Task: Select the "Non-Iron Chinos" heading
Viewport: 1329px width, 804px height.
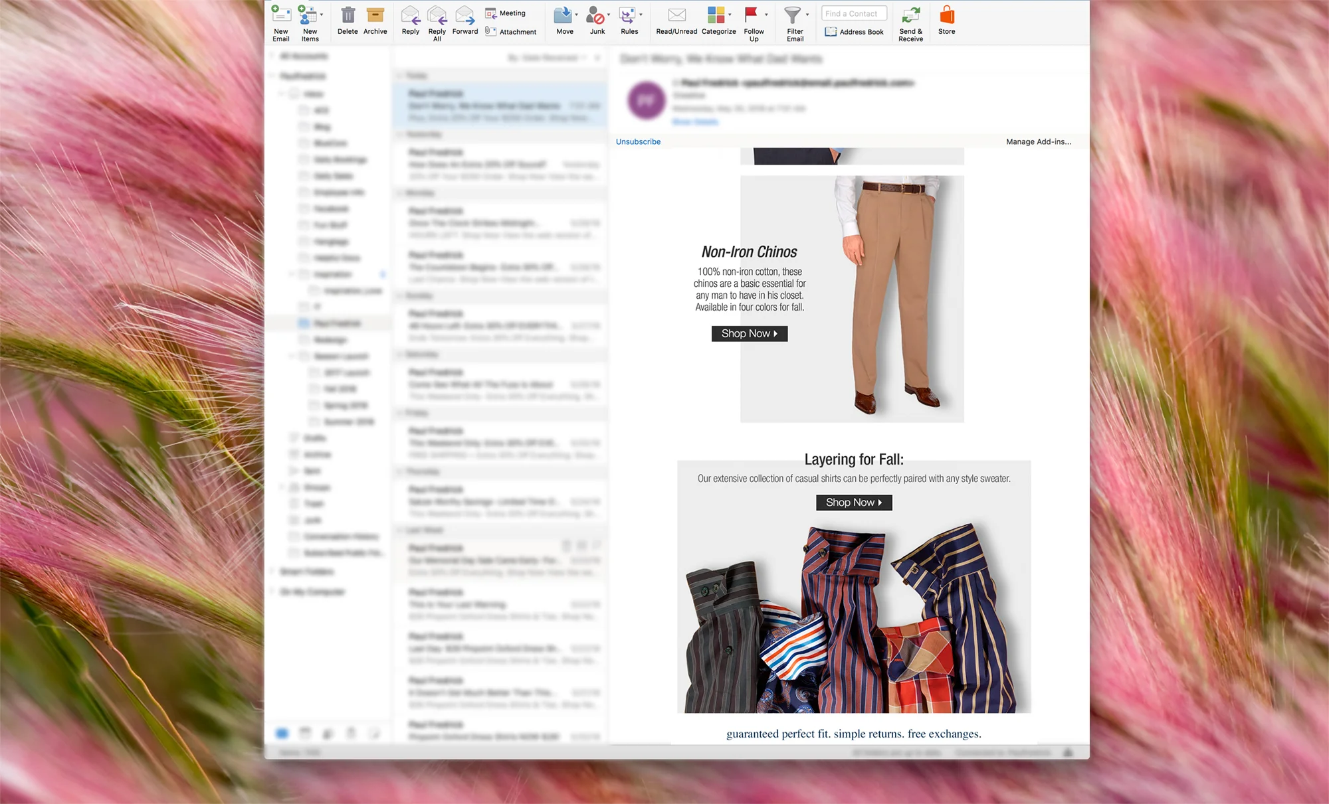Action: pyautogui.click(x=750, y=252)
